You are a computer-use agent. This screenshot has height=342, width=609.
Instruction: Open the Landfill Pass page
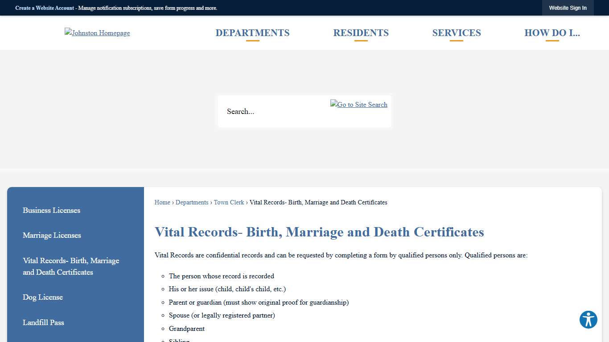pyautogui.click(x=43, y=322)
